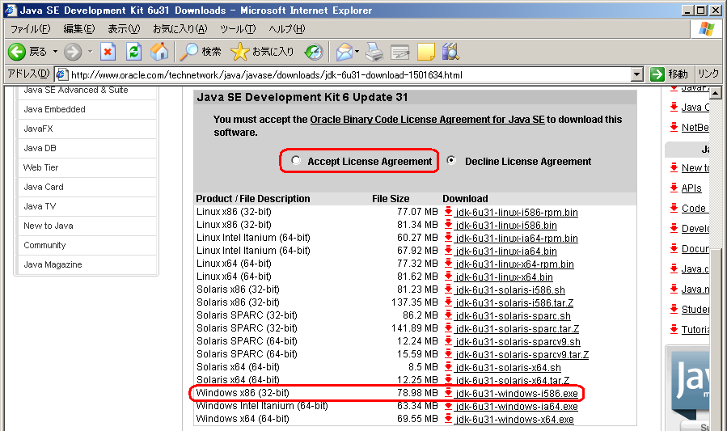Click the Forward arrow toolbar icon
727x431 pixels.
pos(73,52)
